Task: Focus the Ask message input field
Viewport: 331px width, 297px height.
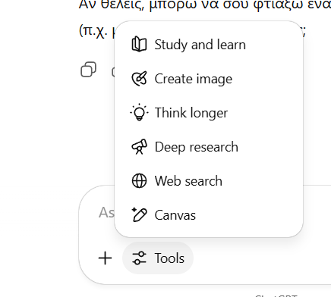Action: coord(106,212)
